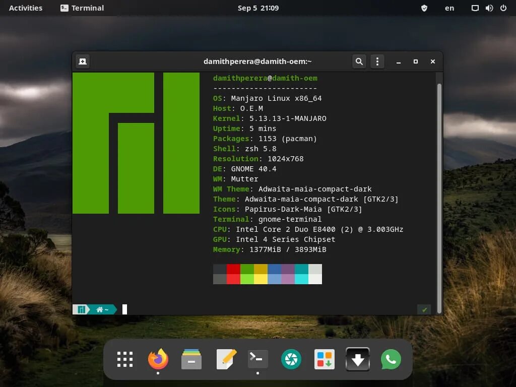Image resolution: width=516 pixels, height=387 pixels.
Task: Click the 'Papirus-Dark-Maia [GTK2/3]' text
Action: coord(303,209)
